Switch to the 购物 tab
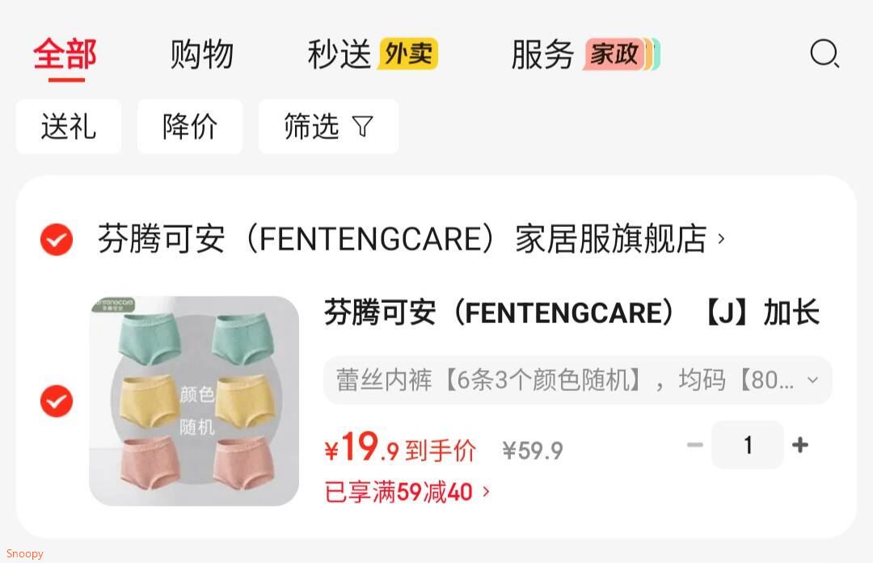873x563 pixels. pyautogui.click(x=201, y=54)
